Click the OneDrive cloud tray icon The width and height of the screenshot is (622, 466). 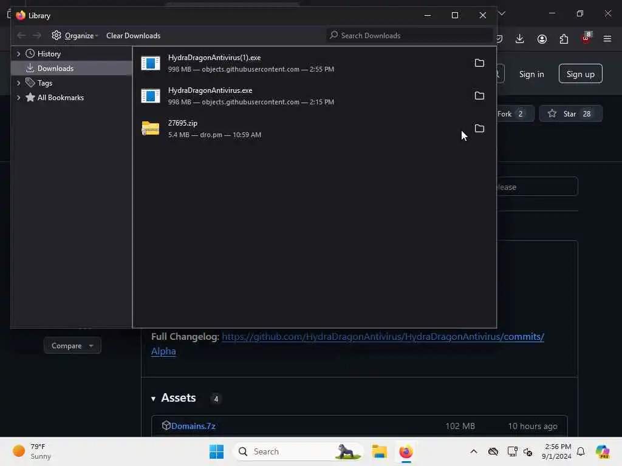(493, 451)
